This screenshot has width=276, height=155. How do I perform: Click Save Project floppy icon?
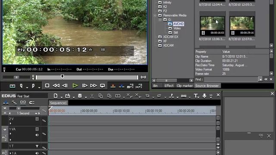tap(80, 96)
